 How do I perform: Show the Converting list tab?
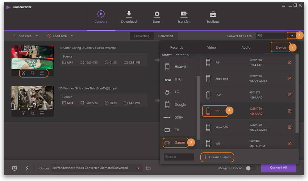pos(142,36)
